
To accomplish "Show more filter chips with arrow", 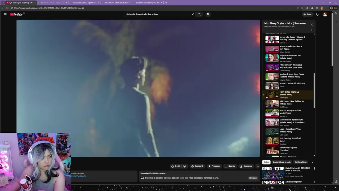I will point(312,162).
